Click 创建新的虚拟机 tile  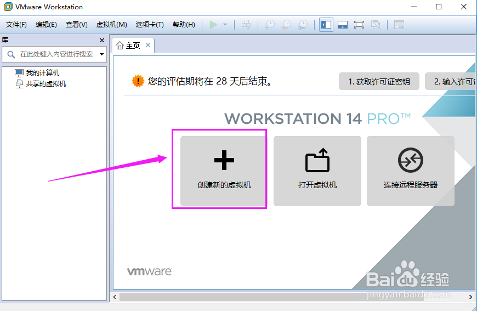click(x=224, y=171)
